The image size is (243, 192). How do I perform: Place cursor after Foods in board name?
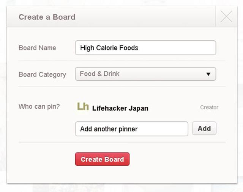(x=139, y=48)
